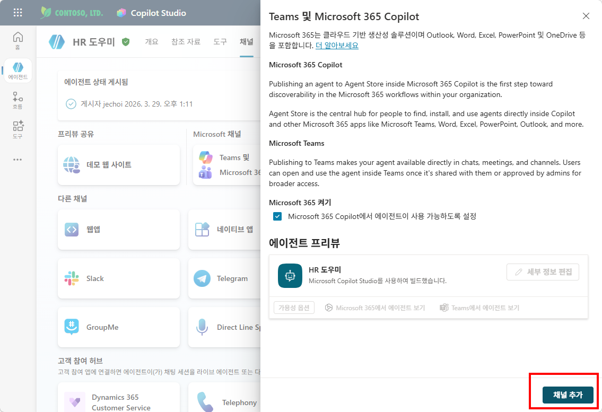Click the Microsoft 채널 section heading
Image resolution: width=602 pixels, height=412 pixels.
[217, 134]
